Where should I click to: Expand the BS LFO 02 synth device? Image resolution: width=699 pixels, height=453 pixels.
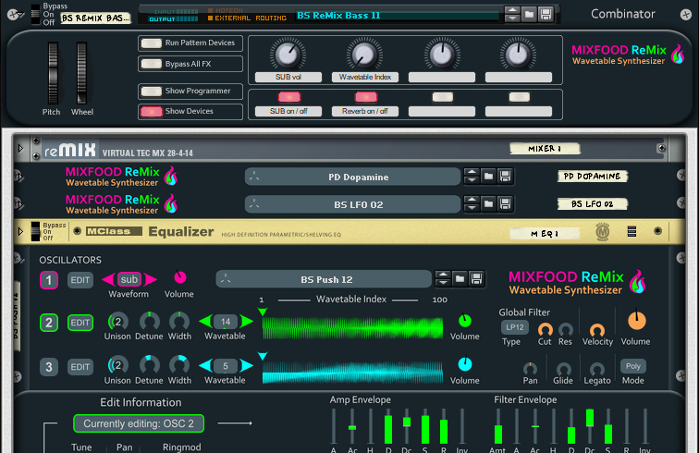[18, 204]
